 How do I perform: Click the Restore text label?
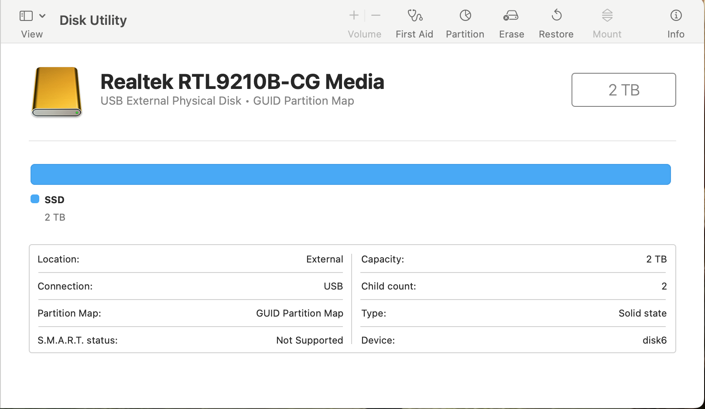(556, 34)
